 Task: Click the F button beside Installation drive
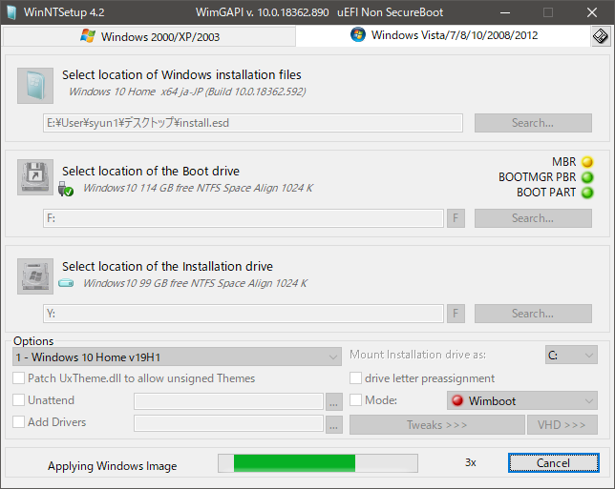pos(456,314)
